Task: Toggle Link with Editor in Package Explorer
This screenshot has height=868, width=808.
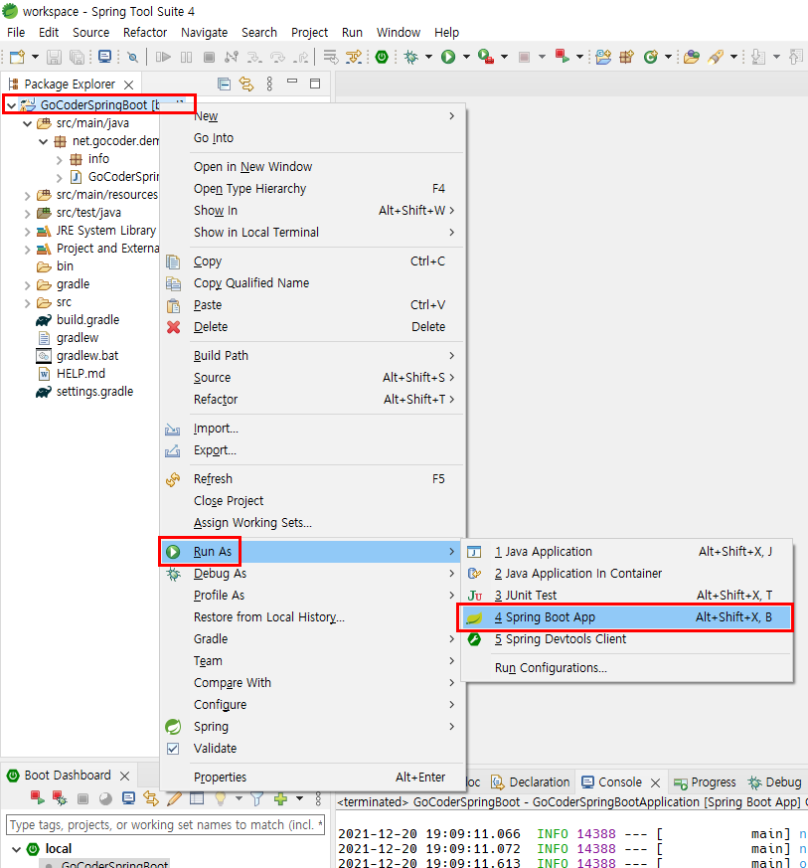Action: (x=246, y=84)
